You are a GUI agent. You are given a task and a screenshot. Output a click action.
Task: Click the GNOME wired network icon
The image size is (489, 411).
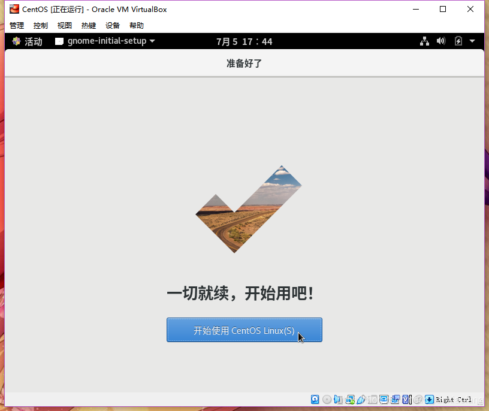pyautogui.click(x=424, y=41)
